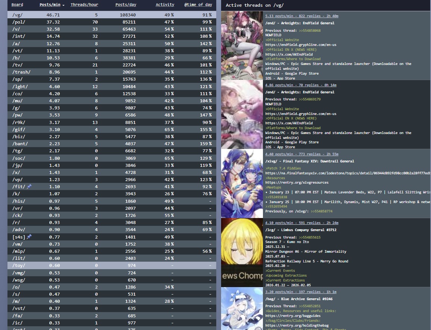
Task: Click the https://rentry.org/bagguides URL text
Action: point(293,316)
